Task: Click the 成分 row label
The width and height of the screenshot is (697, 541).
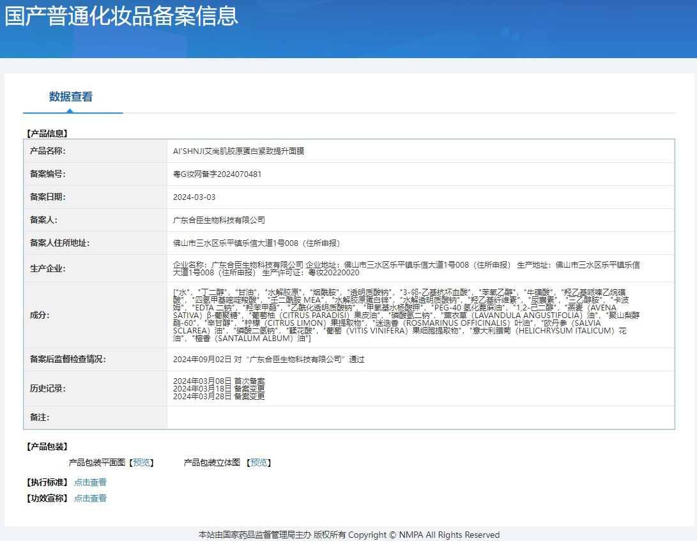Action: 40,315
